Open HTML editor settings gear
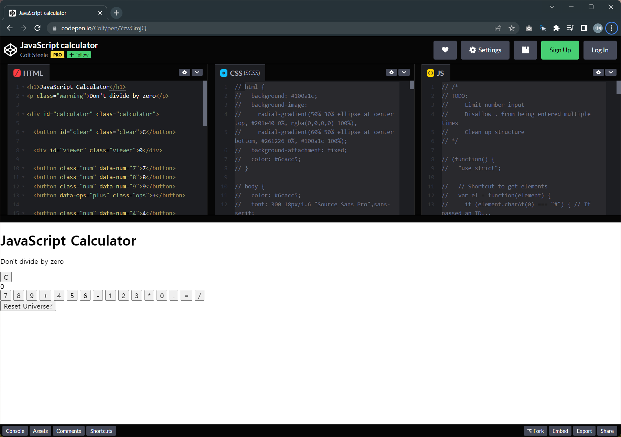The height and width of the screenshot is (437, 621). [x=184, y=72]
